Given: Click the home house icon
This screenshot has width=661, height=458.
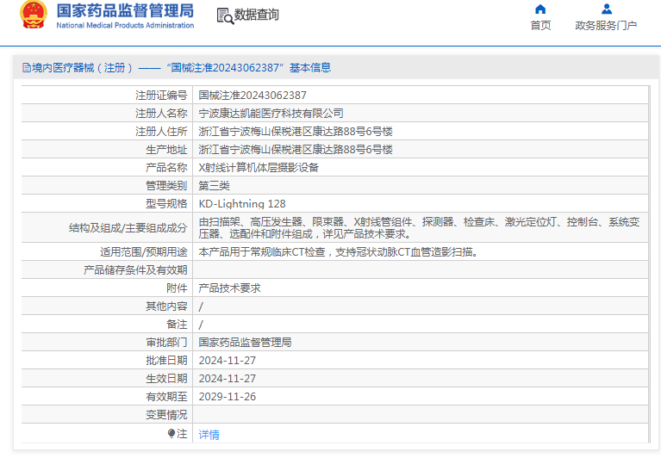Looking at the screenshot, I should [x=540, y=9].
